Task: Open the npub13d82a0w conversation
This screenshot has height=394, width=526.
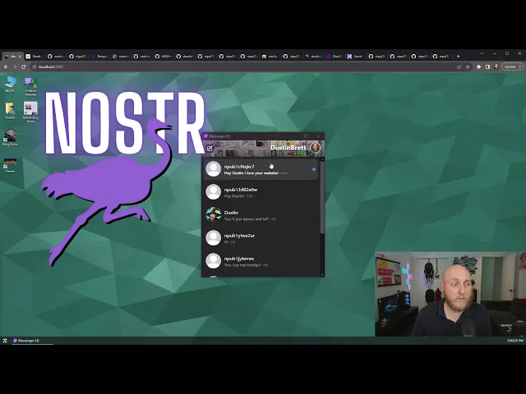Action: [x=261, y=192]
